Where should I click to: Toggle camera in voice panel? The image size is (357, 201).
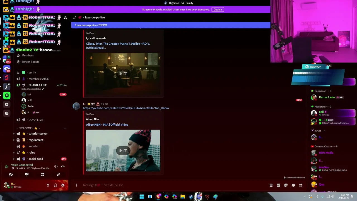click(11, 174)
